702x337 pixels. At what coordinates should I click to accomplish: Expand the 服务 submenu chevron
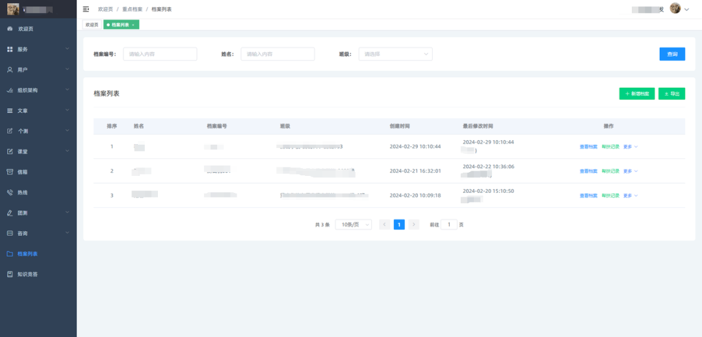coord(67,49)
